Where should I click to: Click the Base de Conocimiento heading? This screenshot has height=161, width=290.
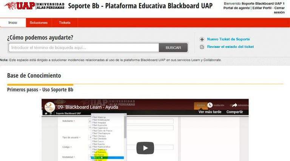tap(34, 76)
